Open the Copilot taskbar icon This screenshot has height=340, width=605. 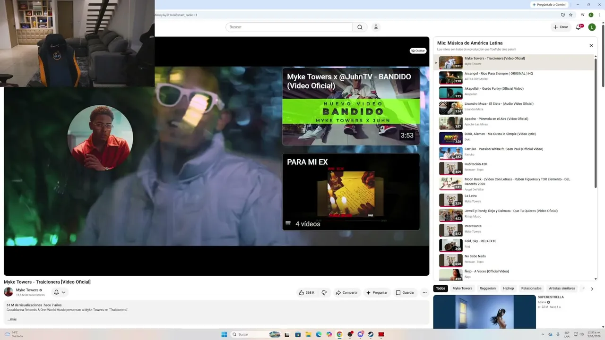pyautogui.click(x=329, y=334)
